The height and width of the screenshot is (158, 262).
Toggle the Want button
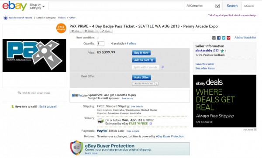coord(91,31)
